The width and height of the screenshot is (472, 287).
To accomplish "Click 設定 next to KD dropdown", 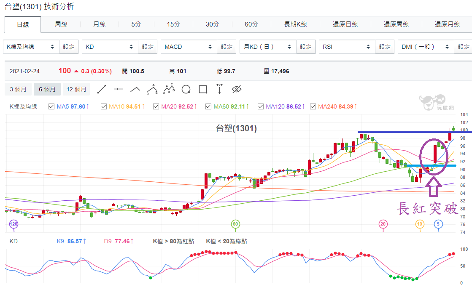I will [x=148, y=47].
